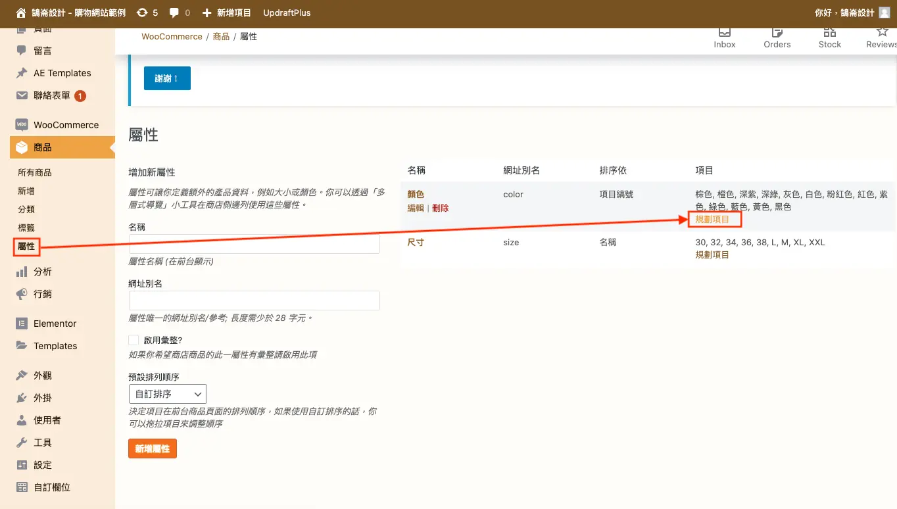Click the home icon in the admin bar
The height and width of the screenshot is (509, 897).
point(21,12)
